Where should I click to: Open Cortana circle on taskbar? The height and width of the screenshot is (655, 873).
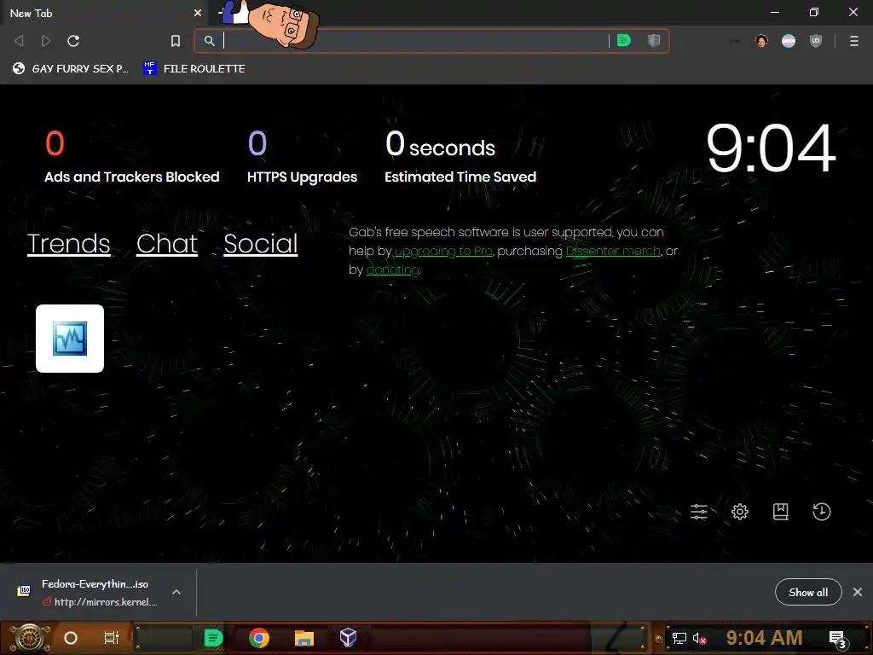click(71, 638)
